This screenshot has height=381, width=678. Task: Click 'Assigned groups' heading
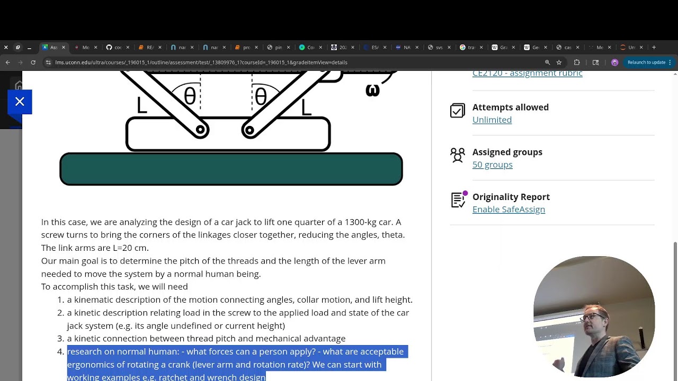pos(507,152)
